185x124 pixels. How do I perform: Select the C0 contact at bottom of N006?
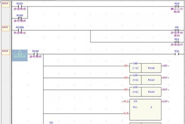[51, 123]
